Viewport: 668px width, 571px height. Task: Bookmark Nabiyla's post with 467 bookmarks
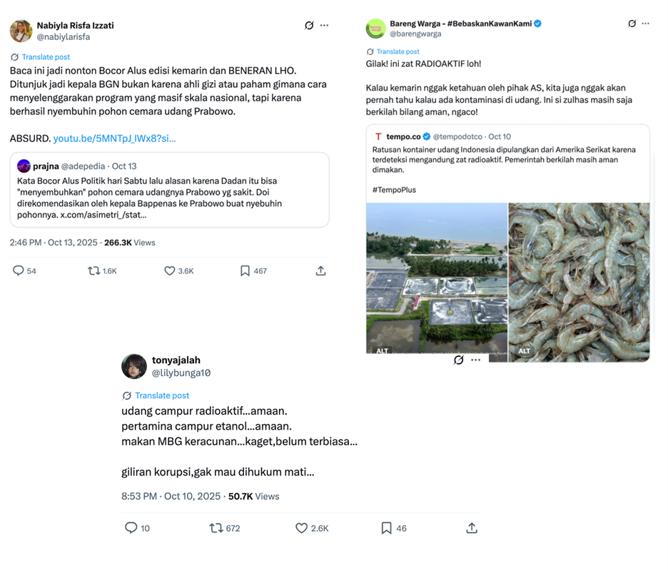click(245, 271)
